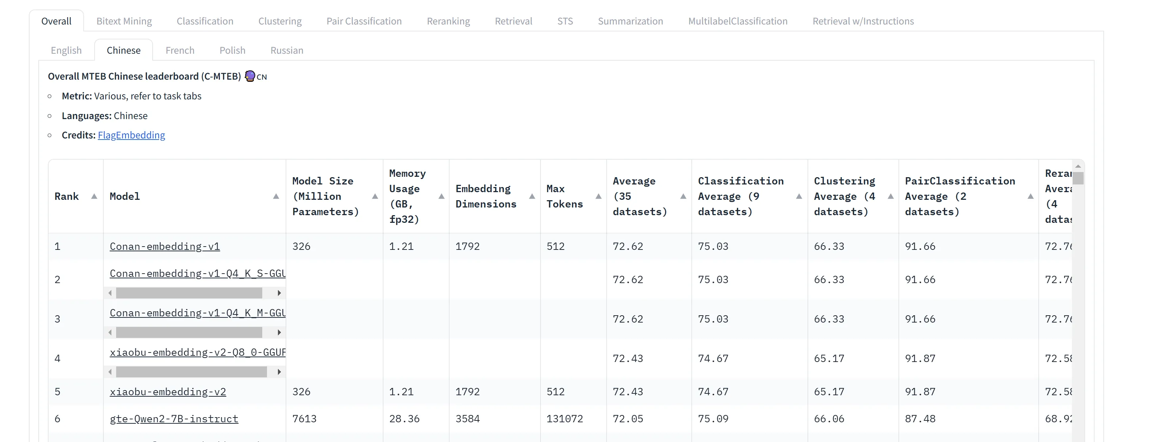This screenshot has height=442, width=1149.
Task: Sort by Classification Average arrow
Action: pyautogui.click(x=799, y=196)
